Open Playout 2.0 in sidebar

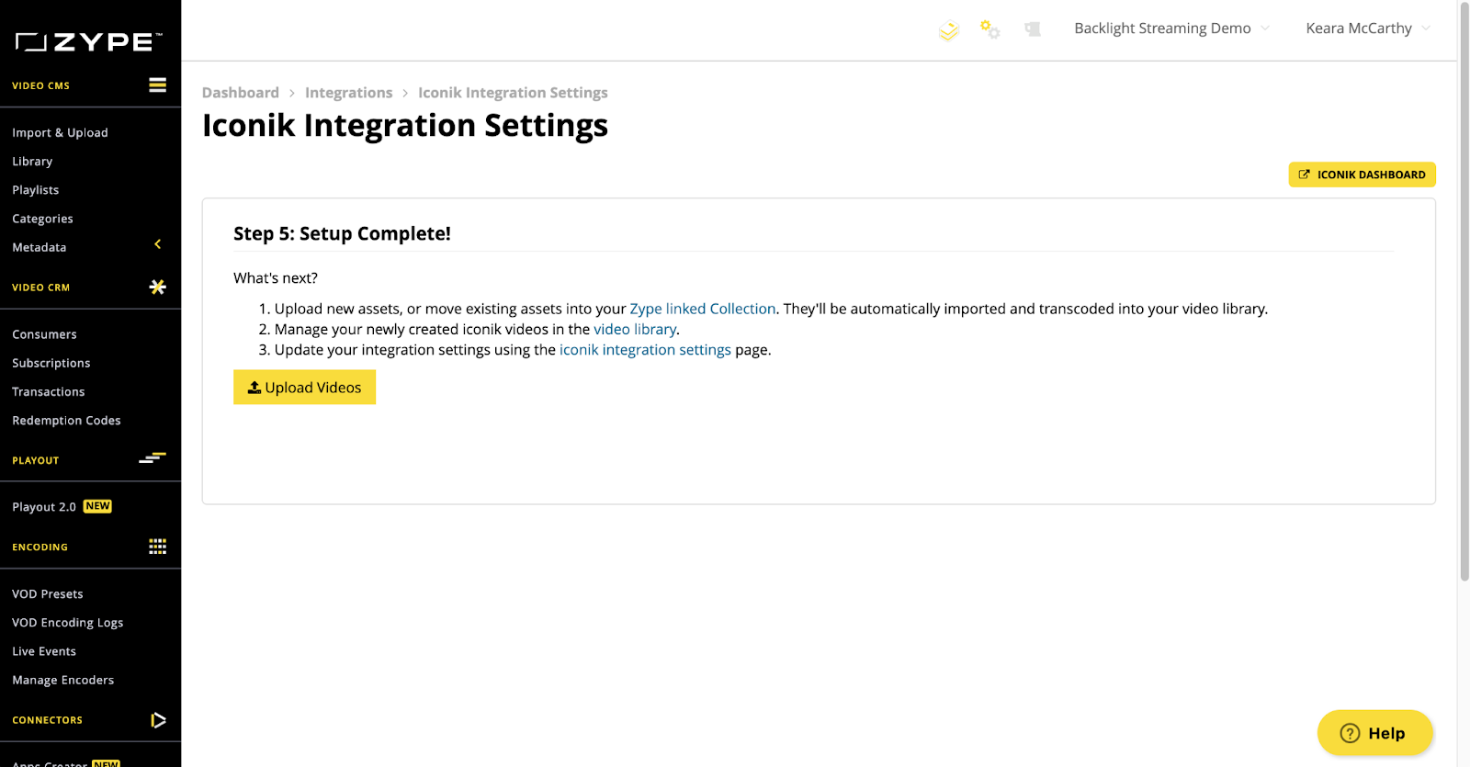point(44,507)
